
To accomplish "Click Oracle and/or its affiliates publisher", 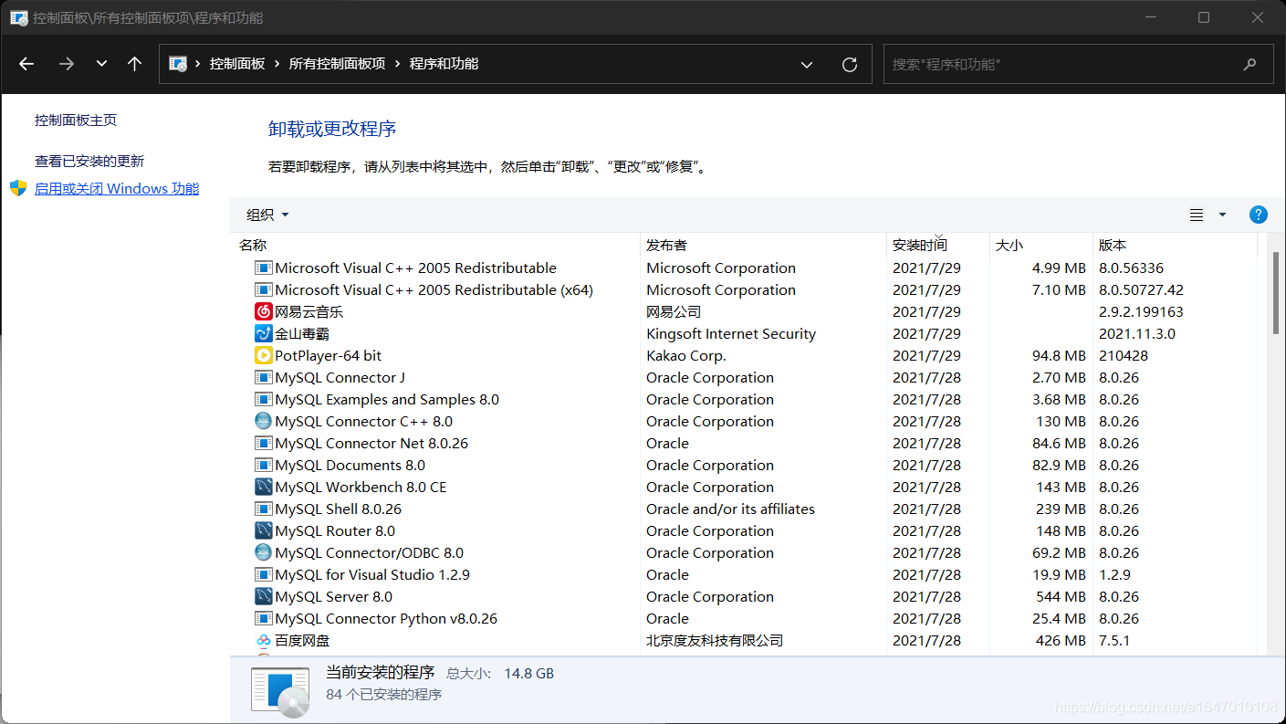I will pos(730,509).
